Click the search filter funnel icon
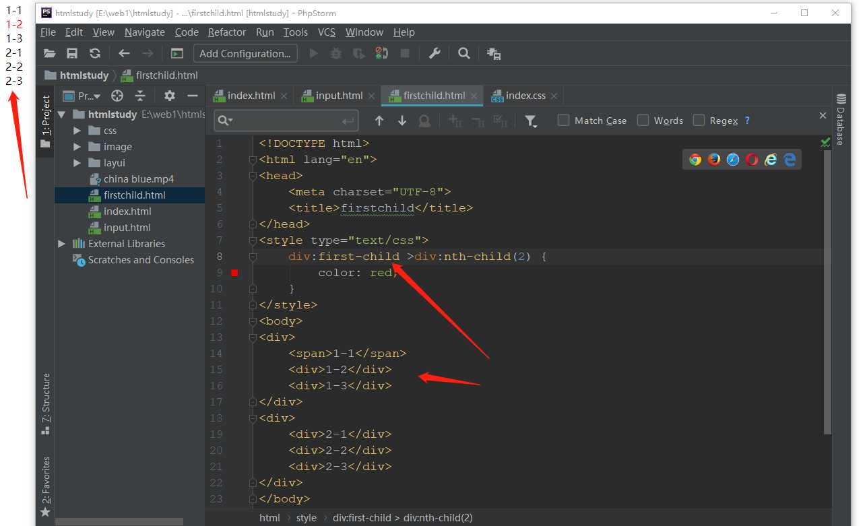The width and height of the screenshot is (867, 526). (x=531, y=121)
